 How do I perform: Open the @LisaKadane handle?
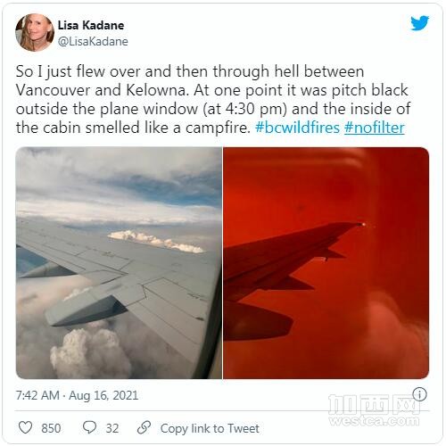pos(93,41)
